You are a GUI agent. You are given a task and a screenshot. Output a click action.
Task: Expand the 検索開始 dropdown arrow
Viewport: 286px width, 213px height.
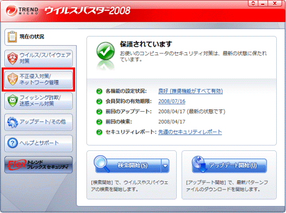point(165,166)
